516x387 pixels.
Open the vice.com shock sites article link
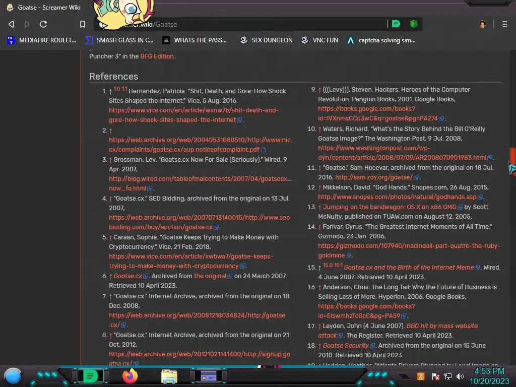[193, 115]
